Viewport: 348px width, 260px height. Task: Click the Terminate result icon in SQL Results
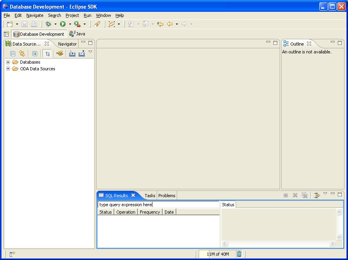tap(286, 195)
